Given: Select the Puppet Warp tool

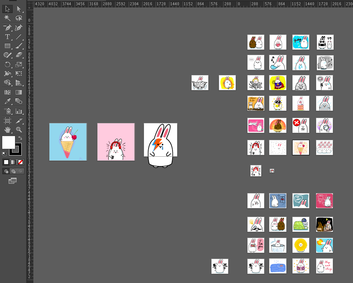Looking at the screenshot, I should click(8, 73).
